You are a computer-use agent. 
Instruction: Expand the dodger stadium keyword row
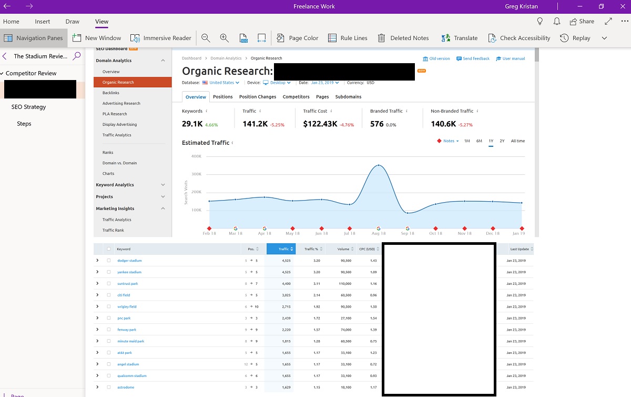(97, 261)
